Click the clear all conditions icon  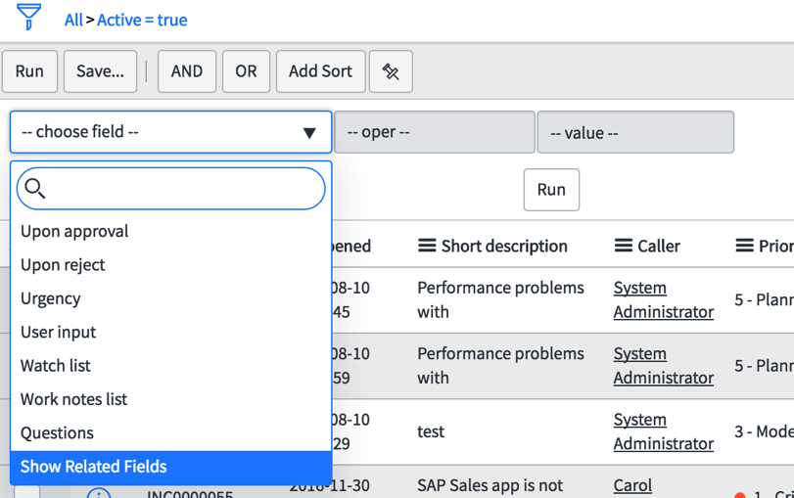click(x=391, y=71)
